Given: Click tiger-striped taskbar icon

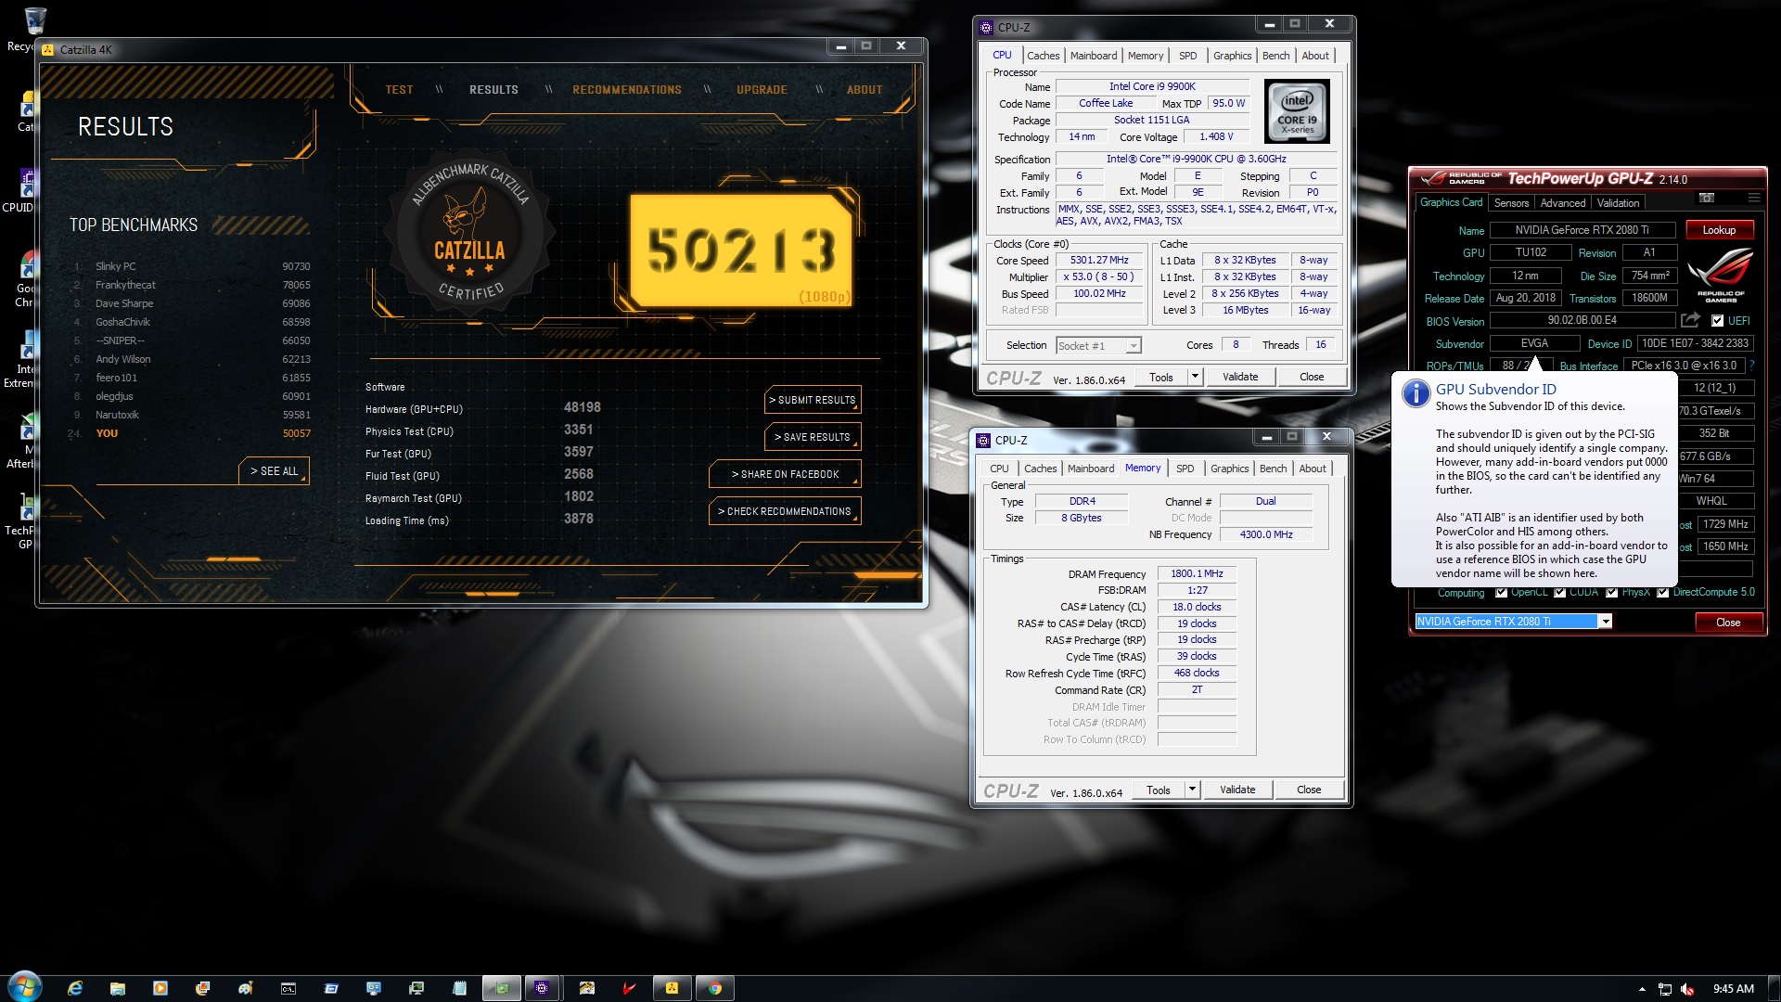Looking at the screenshot, I should (x=587, y=988).
